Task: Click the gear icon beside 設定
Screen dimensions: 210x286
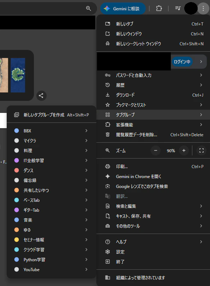Action: pyautogui.click(x=108, y=252)
